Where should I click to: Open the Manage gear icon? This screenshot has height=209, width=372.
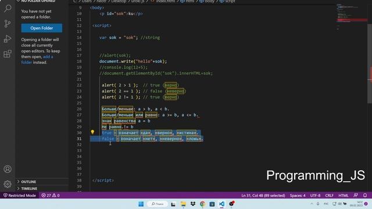[x=8, y=184]
